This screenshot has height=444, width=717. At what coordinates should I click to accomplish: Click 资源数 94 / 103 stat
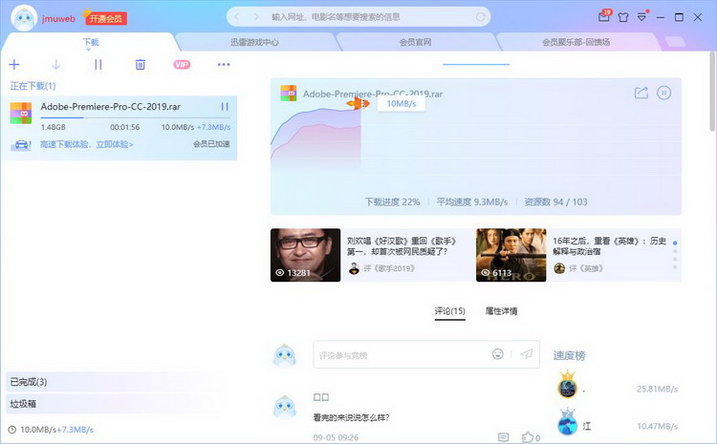555,201
